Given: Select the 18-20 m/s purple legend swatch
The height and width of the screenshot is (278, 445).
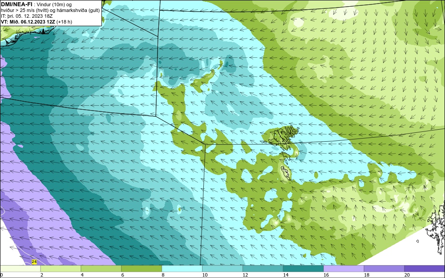Looking at the screenshot, I should [x=384, y=269].
